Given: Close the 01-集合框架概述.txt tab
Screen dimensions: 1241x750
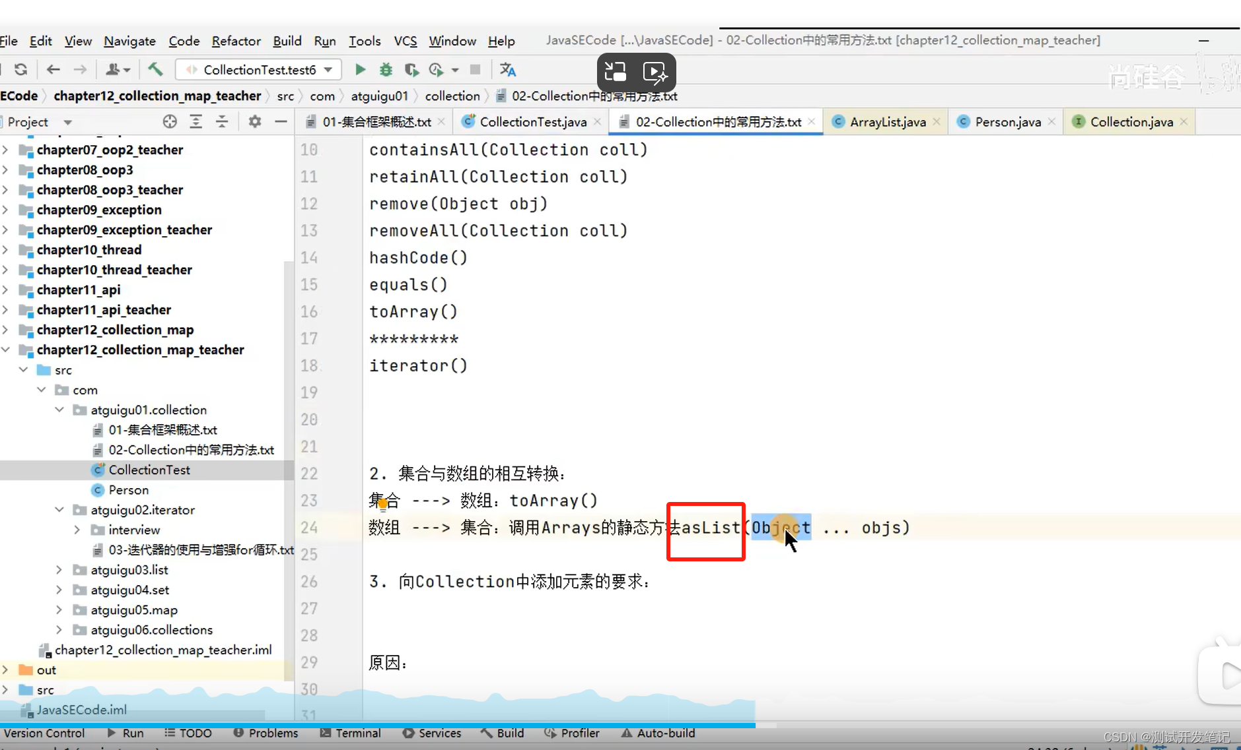Looking at the screenshot, I should click(x=442, y=121).
